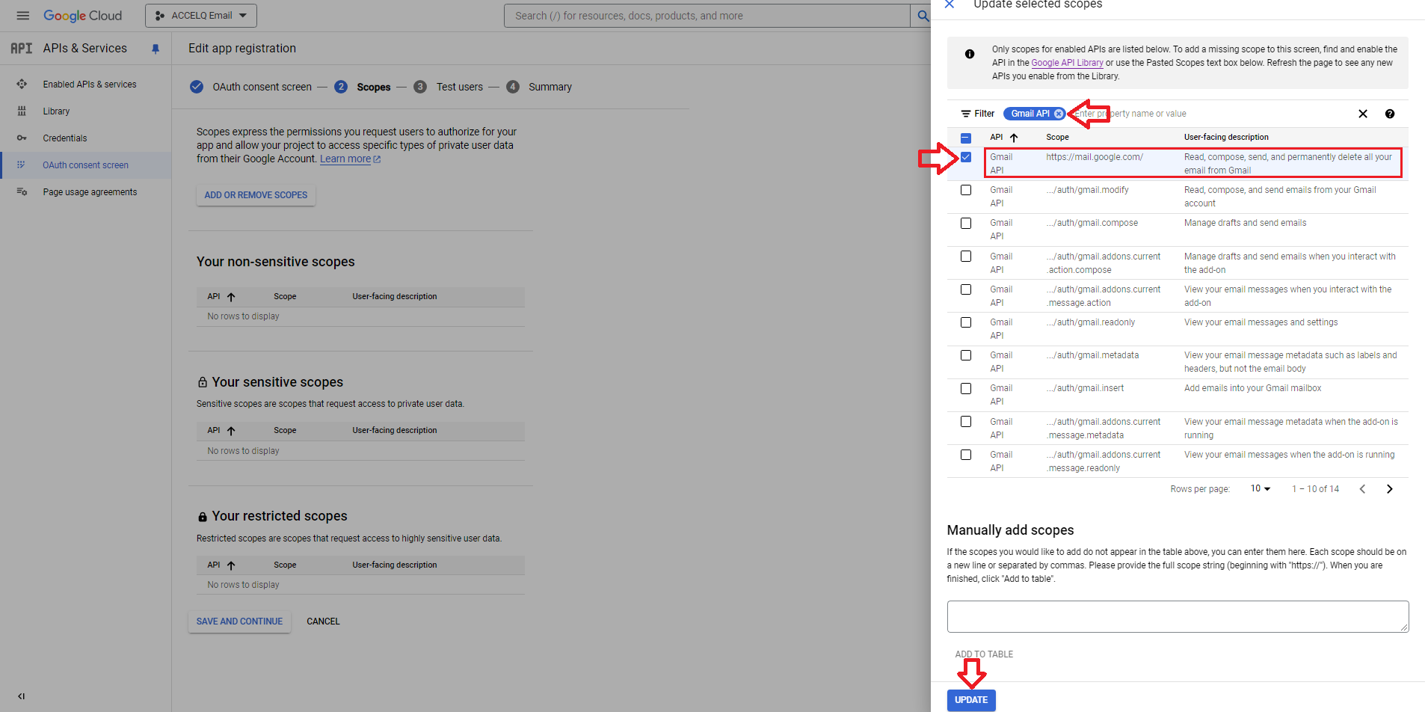Click the CANCEL button
Image resolution: width=1428 pixels, height=712 pixels.
[323, 622]
